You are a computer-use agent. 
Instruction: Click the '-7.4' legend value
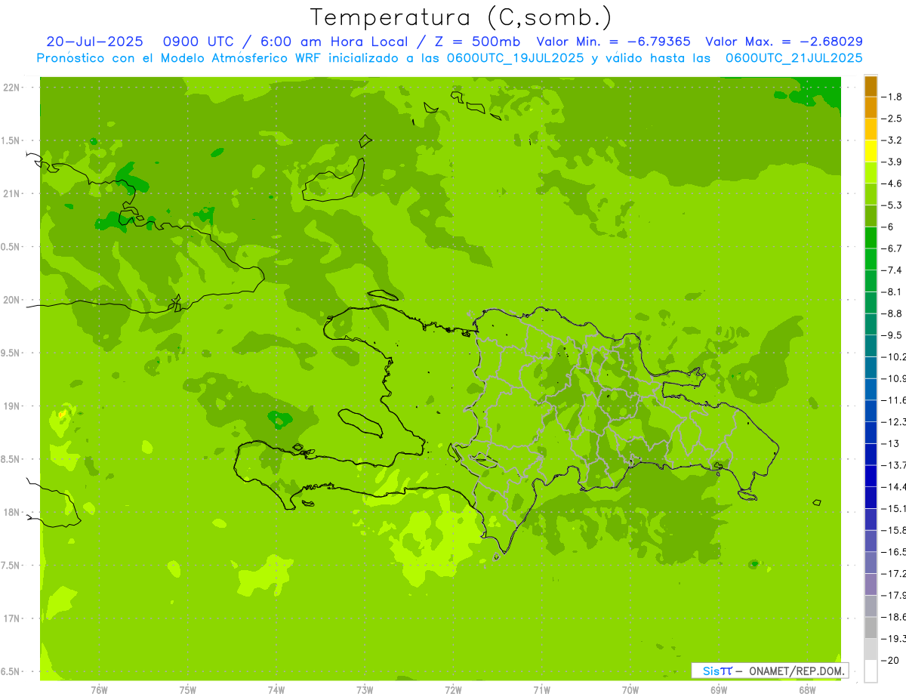(892, 270)
